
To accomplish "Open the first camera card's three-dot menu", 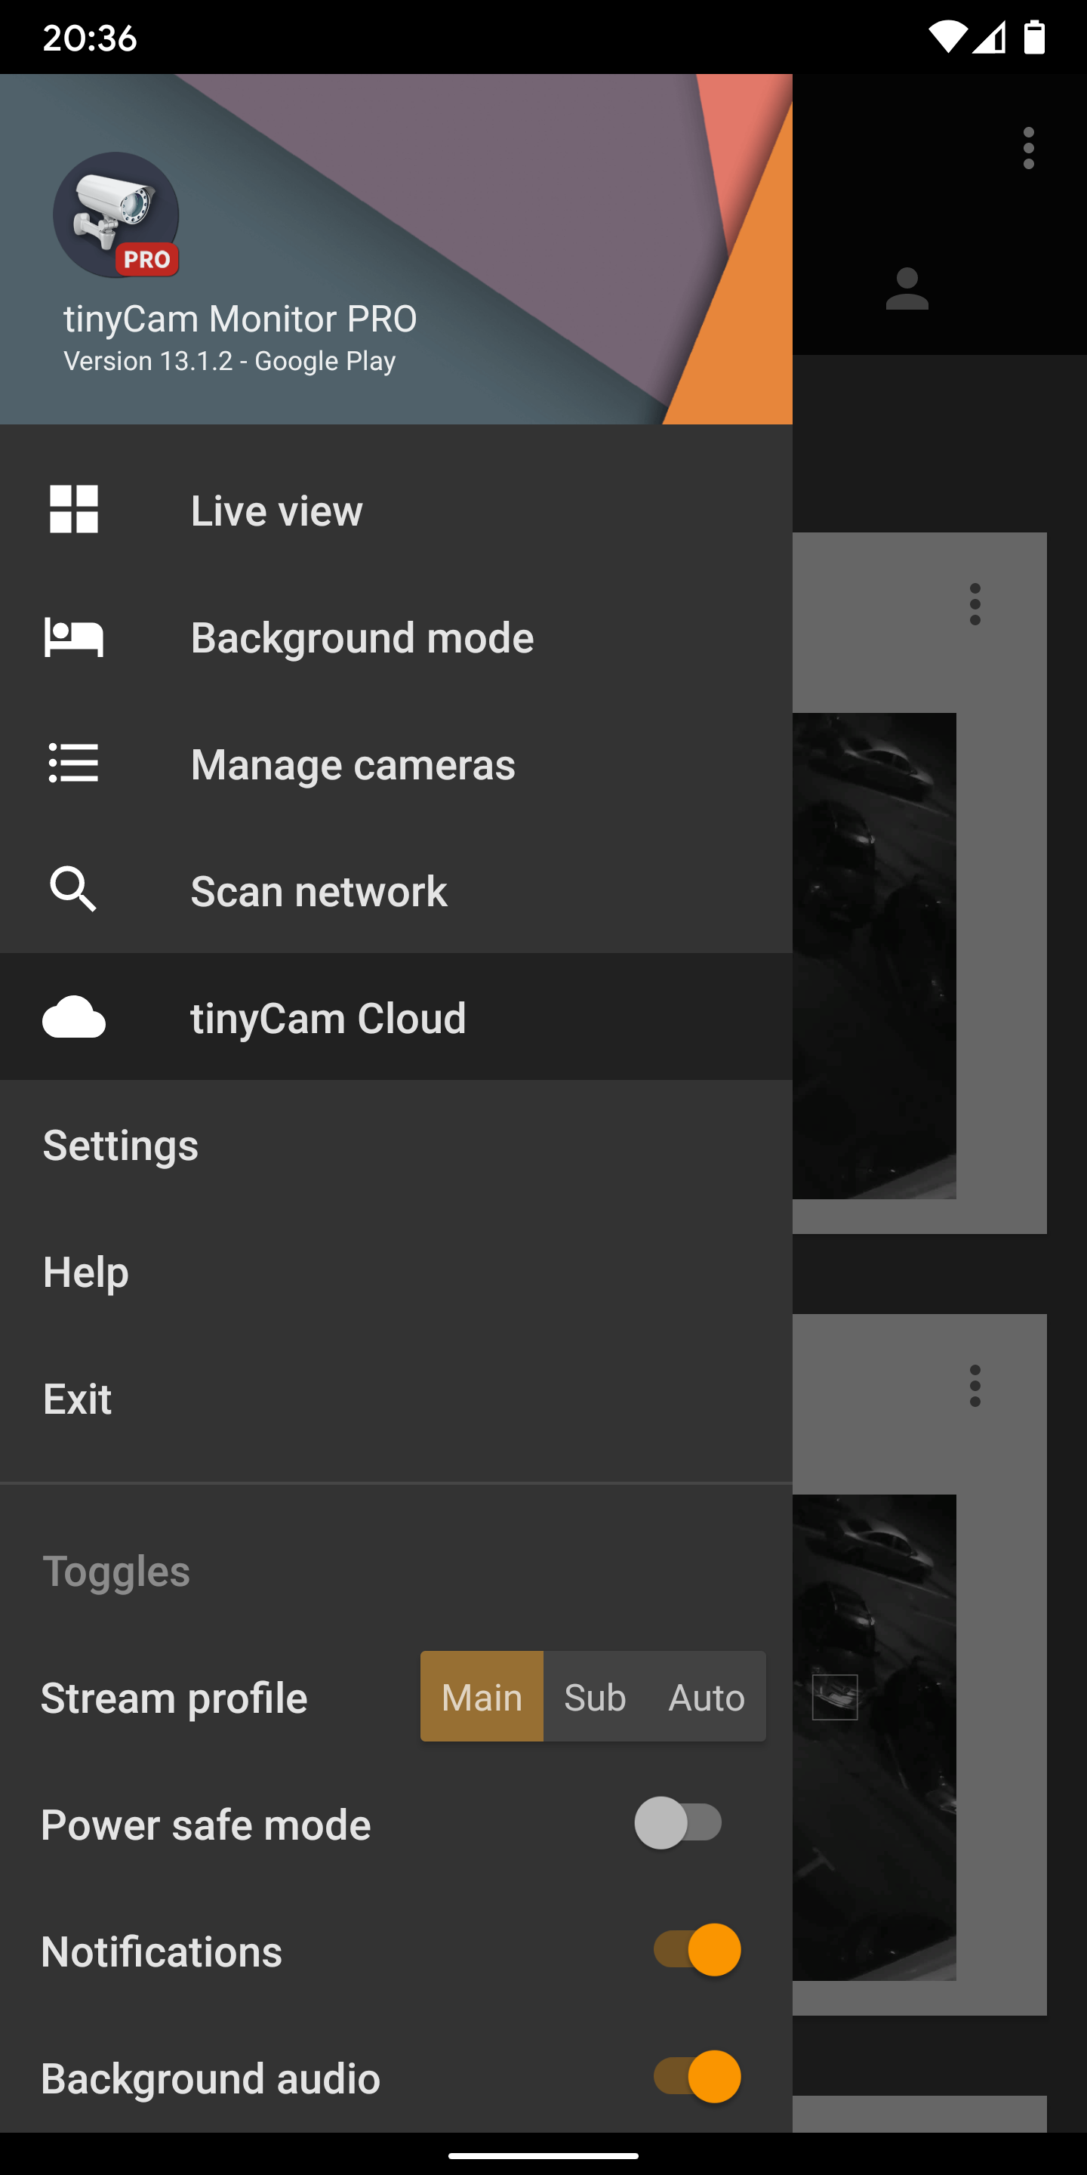I will (975, 603).
